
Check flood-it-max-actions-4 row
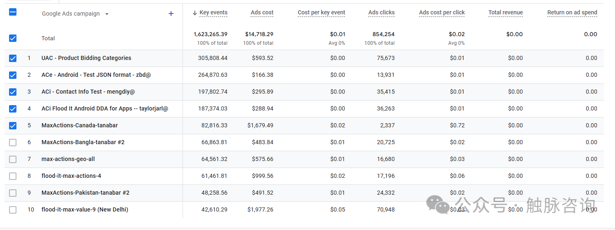13,176
